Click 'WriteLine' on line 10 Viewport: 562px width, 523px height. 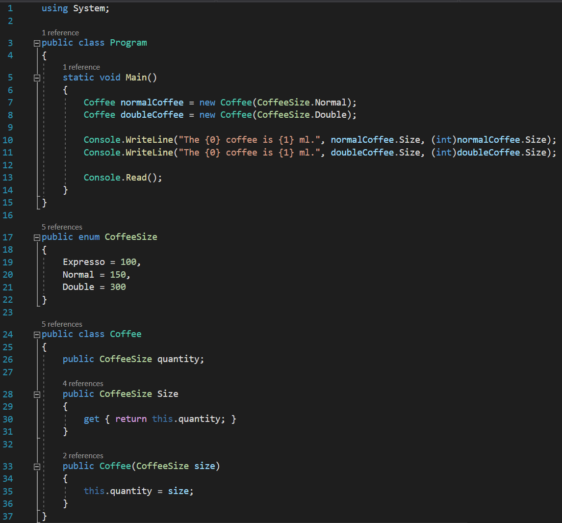click(x=150, y=140)
